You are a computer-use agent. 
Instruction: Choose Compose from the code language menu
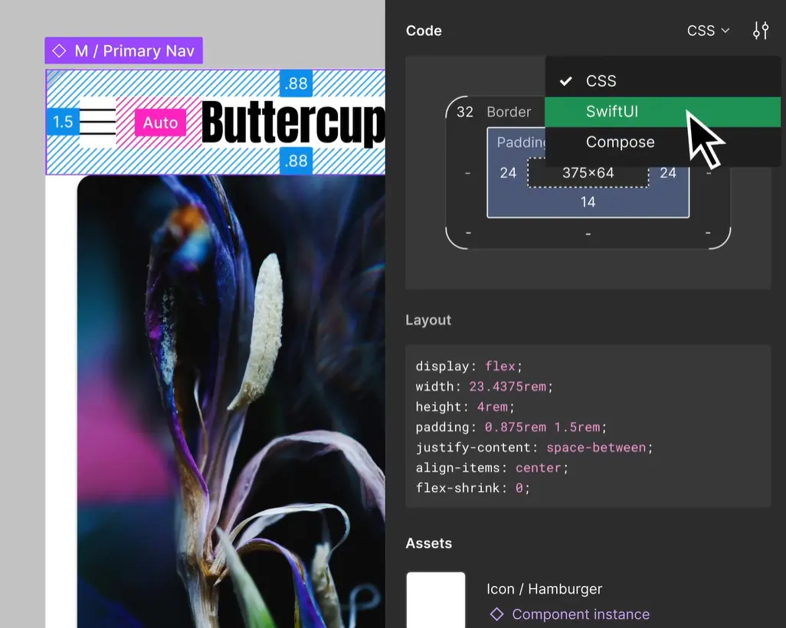tap(621, 142)
